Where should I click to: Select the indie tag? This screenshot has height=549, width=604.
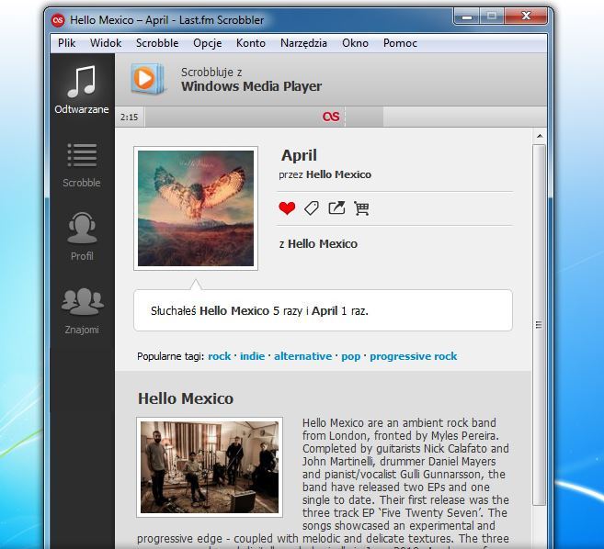252,356
